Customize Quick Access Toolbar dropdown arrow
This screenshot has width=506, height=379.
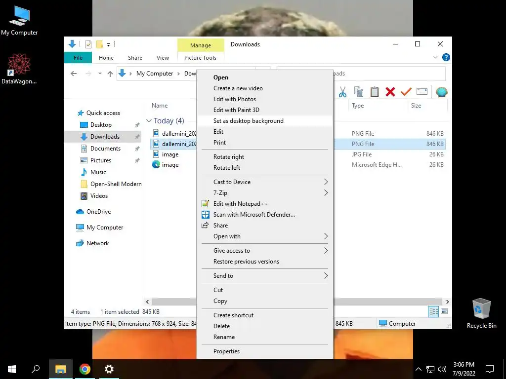(108, 45)
